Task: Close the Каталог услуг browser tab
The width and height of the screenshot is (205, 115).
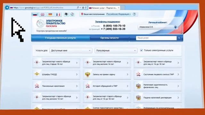Action: point(119,8)
